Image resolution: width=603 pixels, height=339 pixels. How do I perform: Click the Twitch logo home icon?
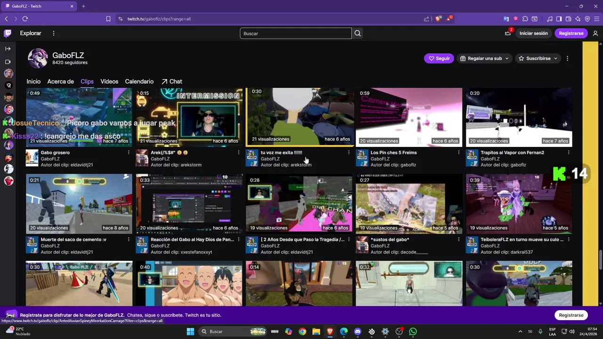pos(8,33)
